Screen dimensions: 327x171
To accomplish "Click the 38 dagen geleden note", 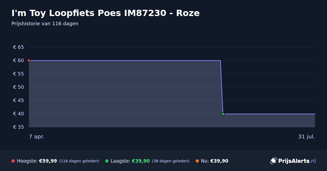I will (x=171, y=161).
